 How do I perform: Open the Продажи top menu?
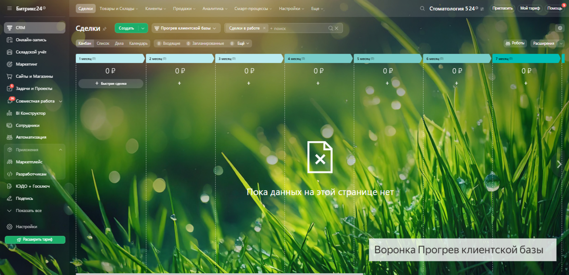[184, 9]
